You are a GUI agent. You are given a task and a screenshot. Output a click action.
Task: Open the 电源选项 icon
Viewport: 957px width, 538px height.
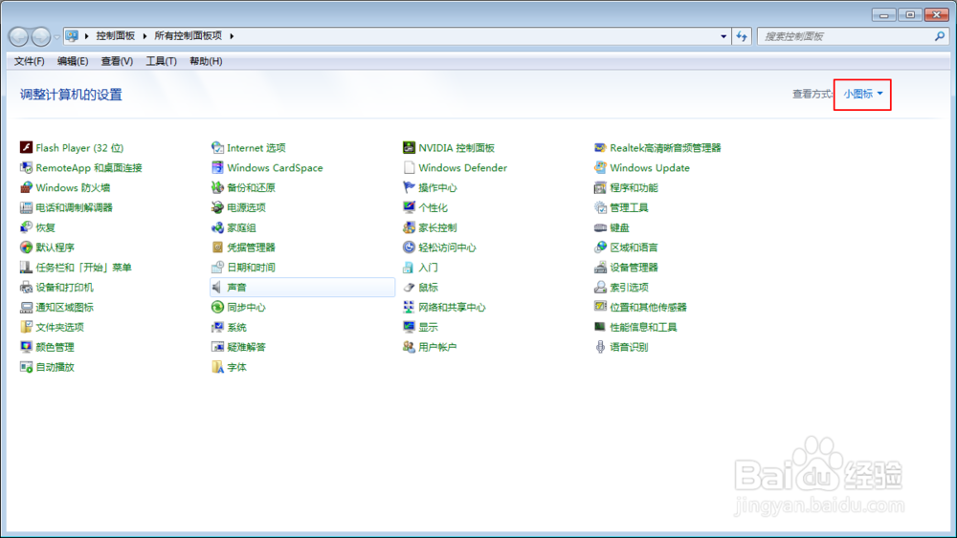(217, 207)
